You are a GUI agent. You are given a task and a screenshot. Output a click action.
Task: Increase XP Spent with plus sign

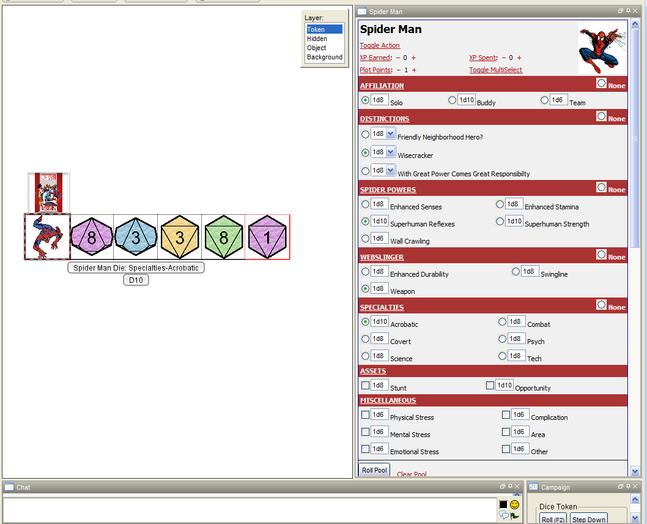tap(519, 58)
